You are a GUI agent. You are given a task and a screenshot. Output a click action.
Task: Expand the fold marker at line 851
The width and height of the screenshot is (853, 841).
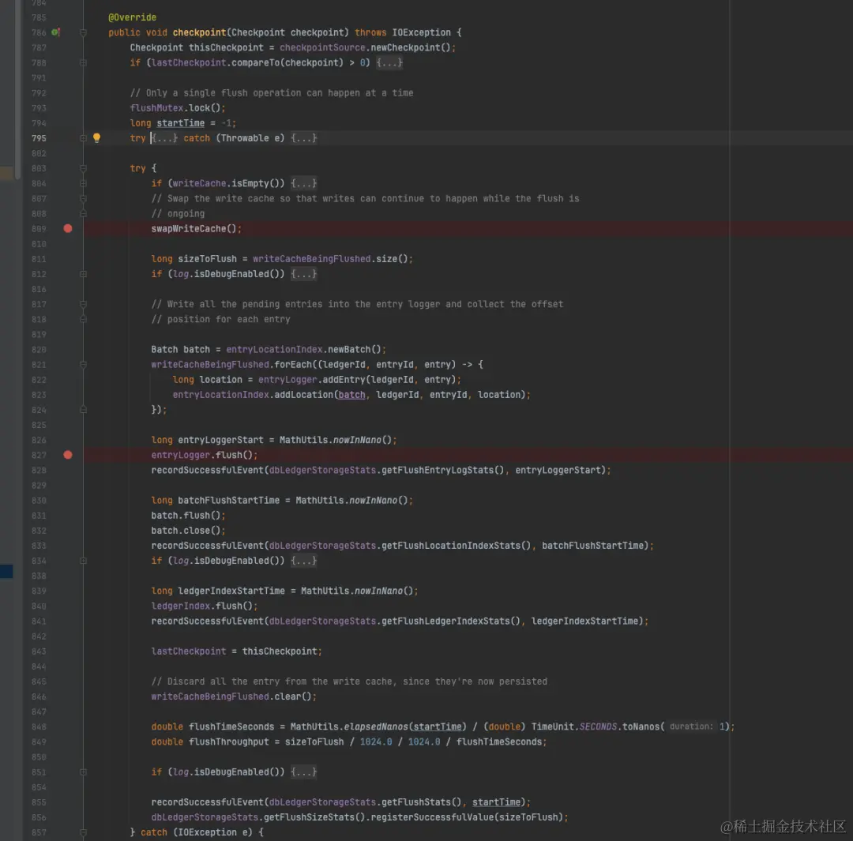[83, 772]
